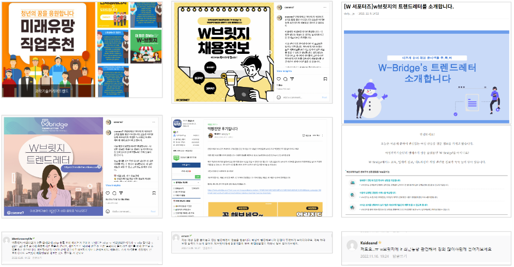This screenshot has width=514, height=267.
Task: Click the blue write button in cafe sidebar
Action: pos(186,165)
